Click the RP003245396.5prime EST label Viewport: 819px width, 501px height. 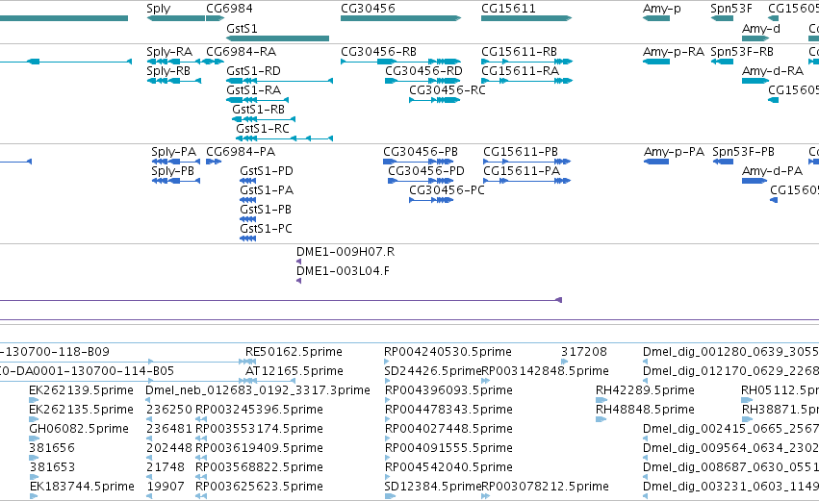pos(259,410)
